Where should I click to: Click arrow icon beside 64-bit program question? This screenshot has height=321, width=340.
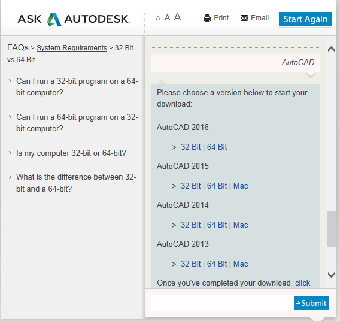[x=10, y=117]
